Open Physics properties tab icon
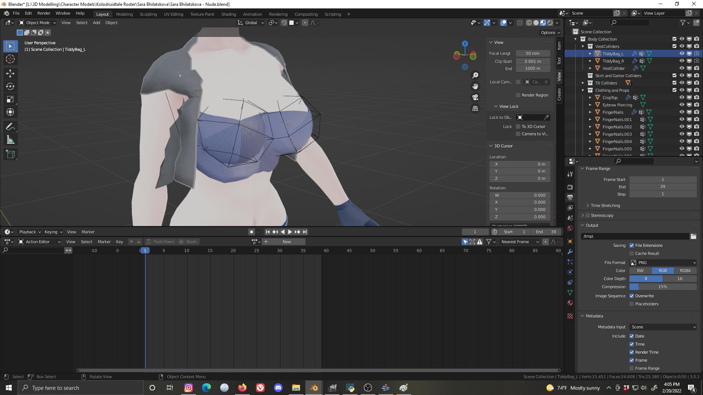The width and height of the screenshot is (703, 395). (x=570, y=272)
